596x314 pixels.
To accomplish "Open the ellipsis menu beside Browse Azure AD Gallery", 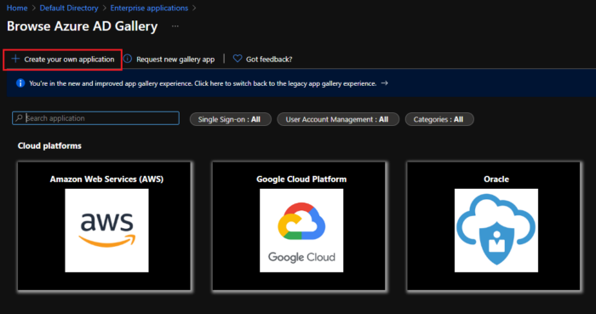I will tap(175, 26).
